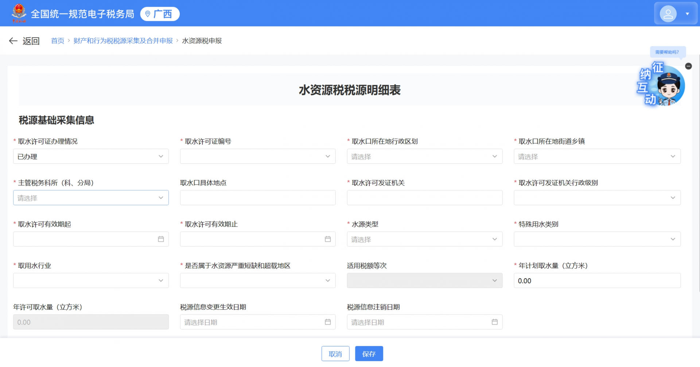Open calendar for 税源信息注销日期
Viewport: 700px width, 367px height.
494,322
